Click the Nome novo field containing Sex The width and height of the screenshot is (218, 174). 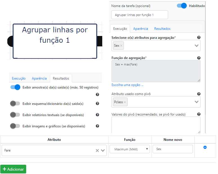(173, 149)
